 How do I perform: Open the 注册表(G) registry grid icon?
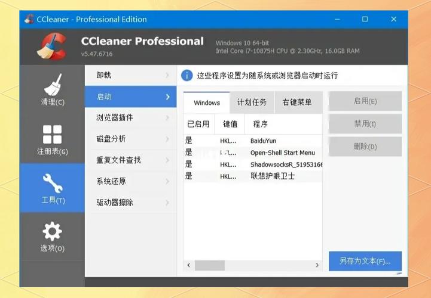52,134
